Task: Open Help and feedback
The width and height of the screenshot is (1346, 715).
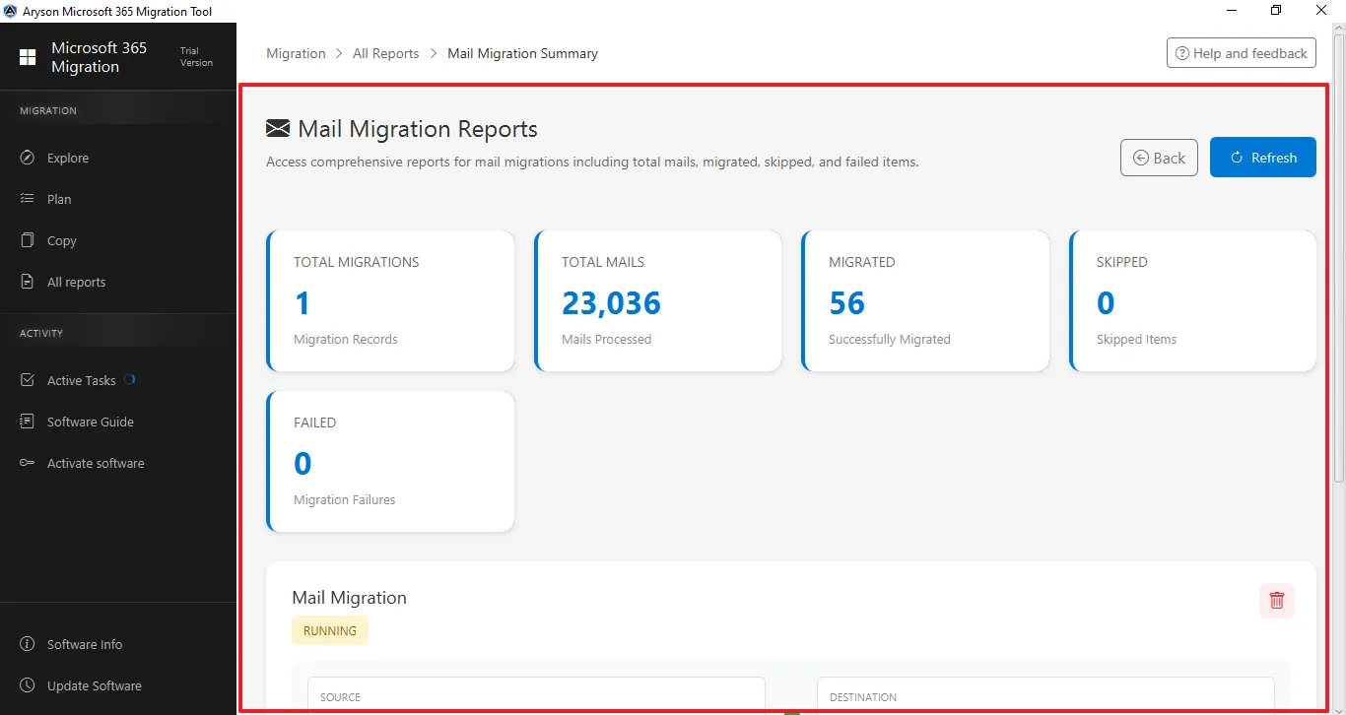Action: [x=1241, y=53]
